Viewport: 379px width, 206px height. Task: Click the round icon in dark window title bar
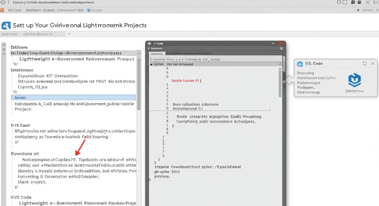click(149, 43)
